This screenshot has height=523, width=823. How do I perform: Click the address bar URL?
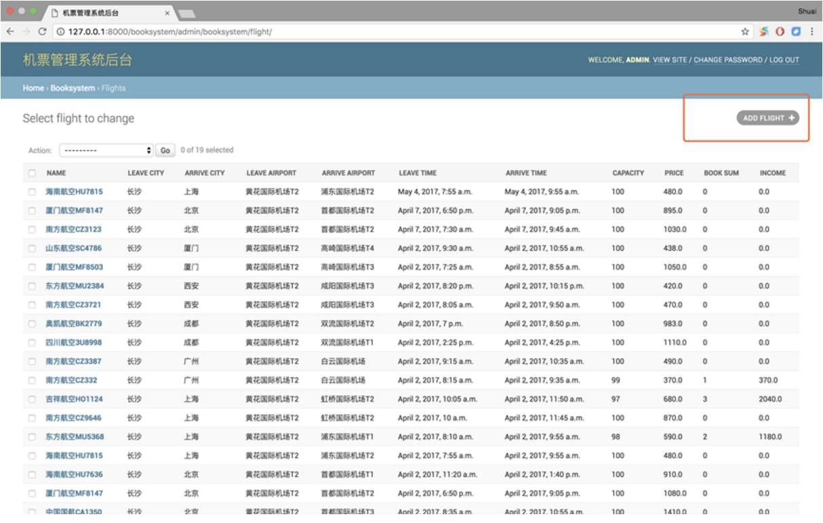[169, 32]
